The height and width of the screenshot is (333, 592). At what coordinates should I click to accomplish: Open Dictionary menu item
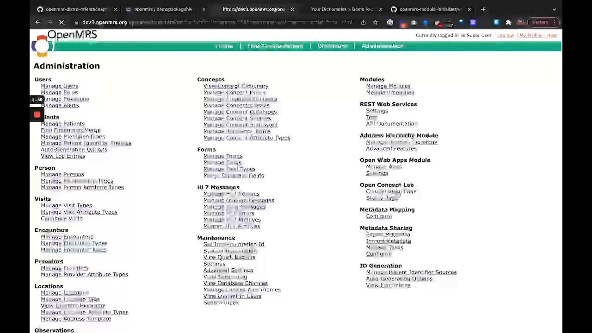[x=333, y=46]
